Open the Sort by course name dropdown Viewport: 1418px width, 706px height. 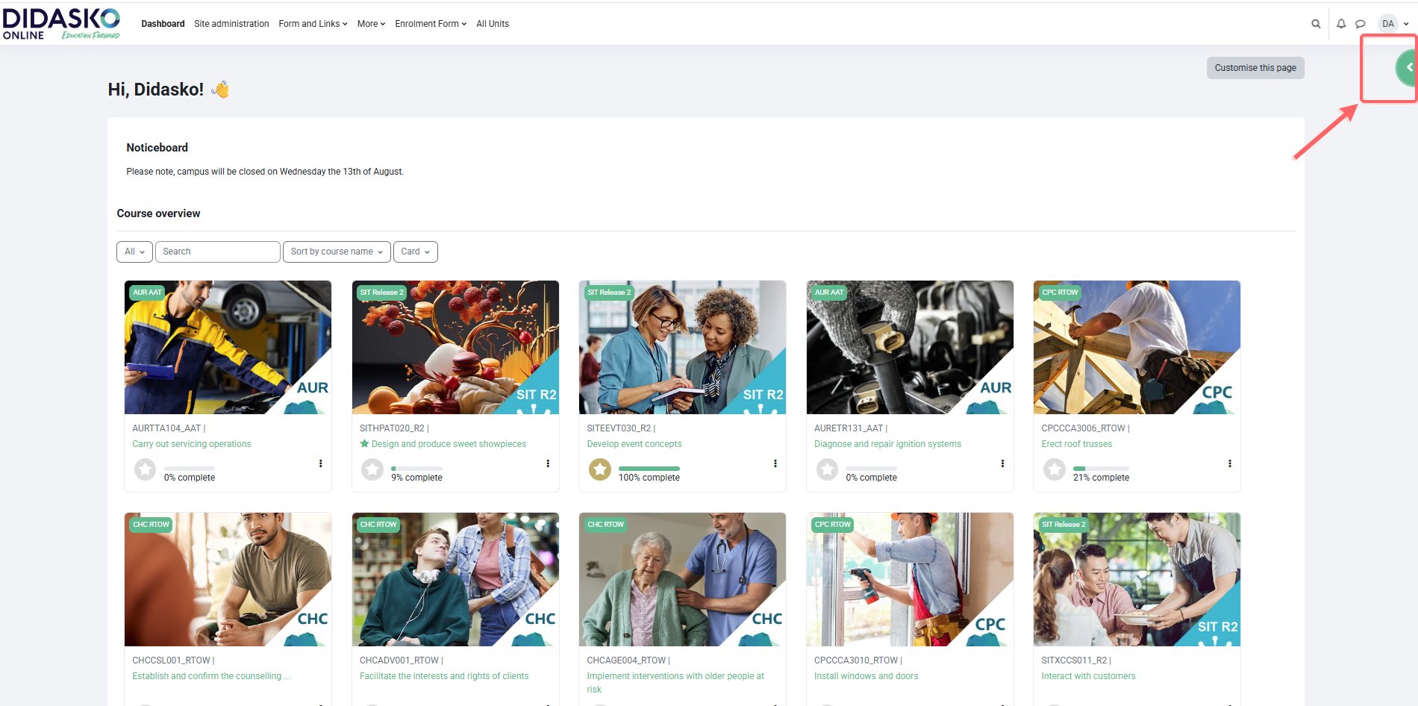point(337,252)
